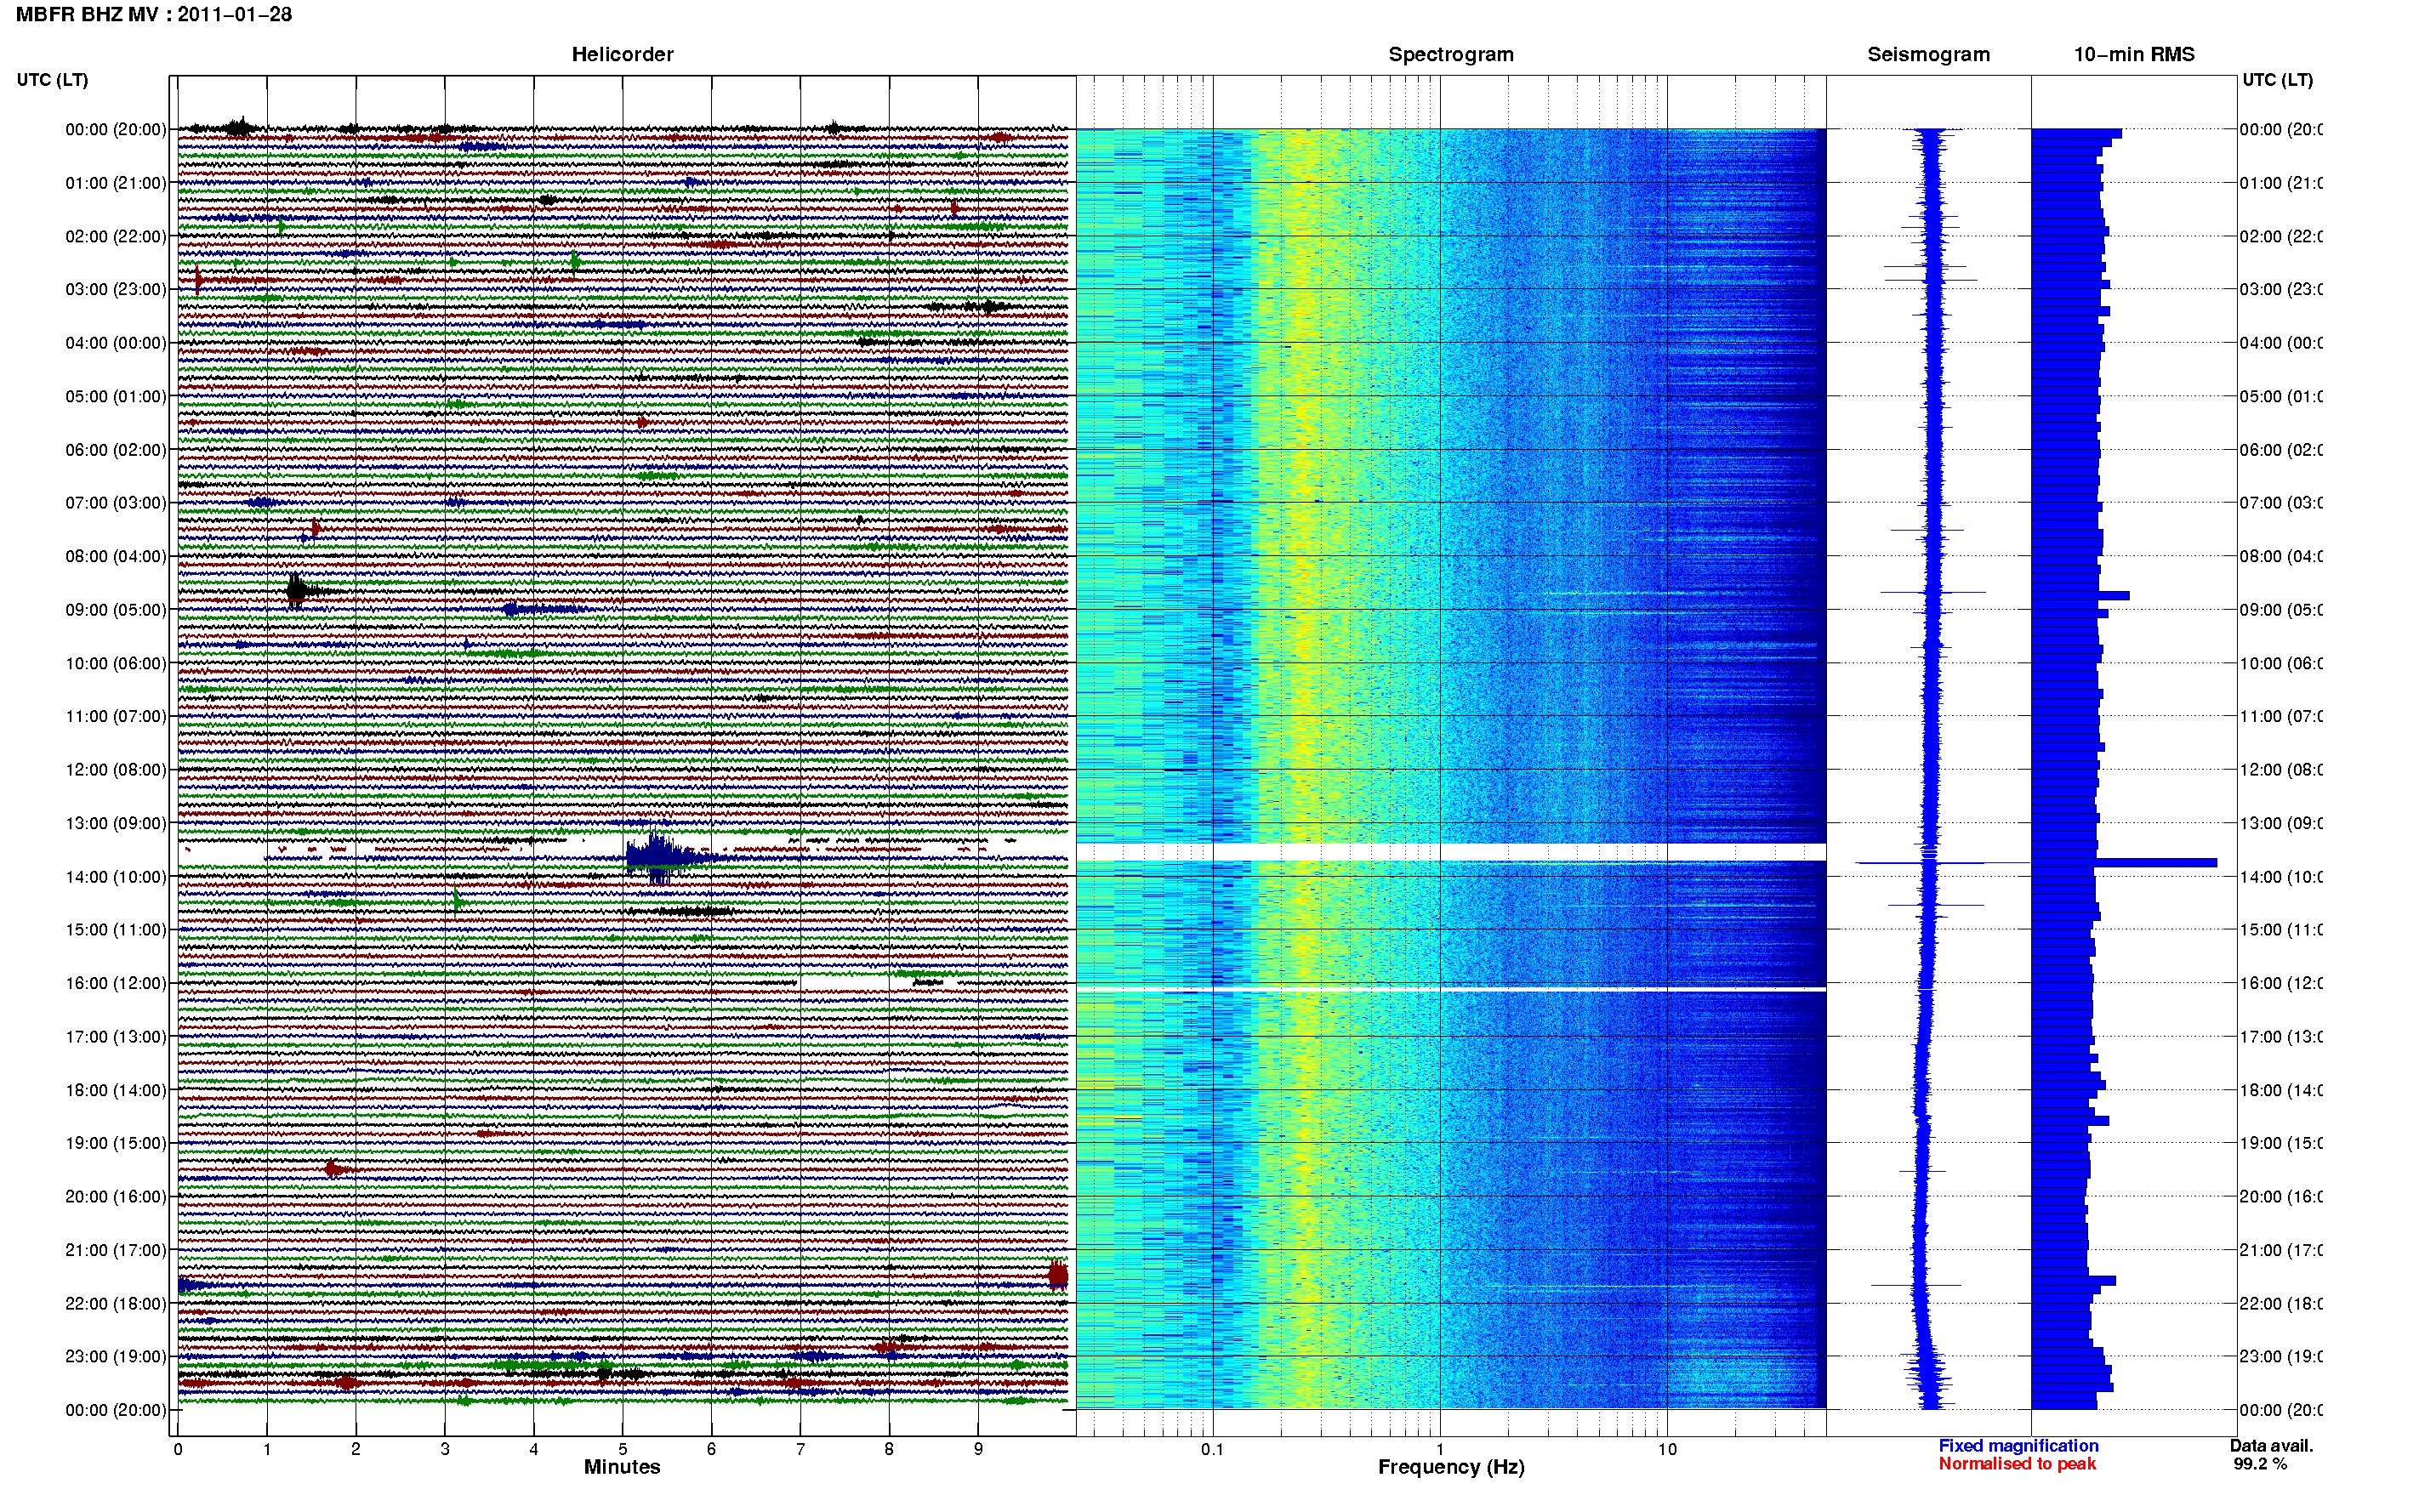Click the 0 tick on Minutes axis
Screen dimensions: 2419x1512
point(178,1449)
